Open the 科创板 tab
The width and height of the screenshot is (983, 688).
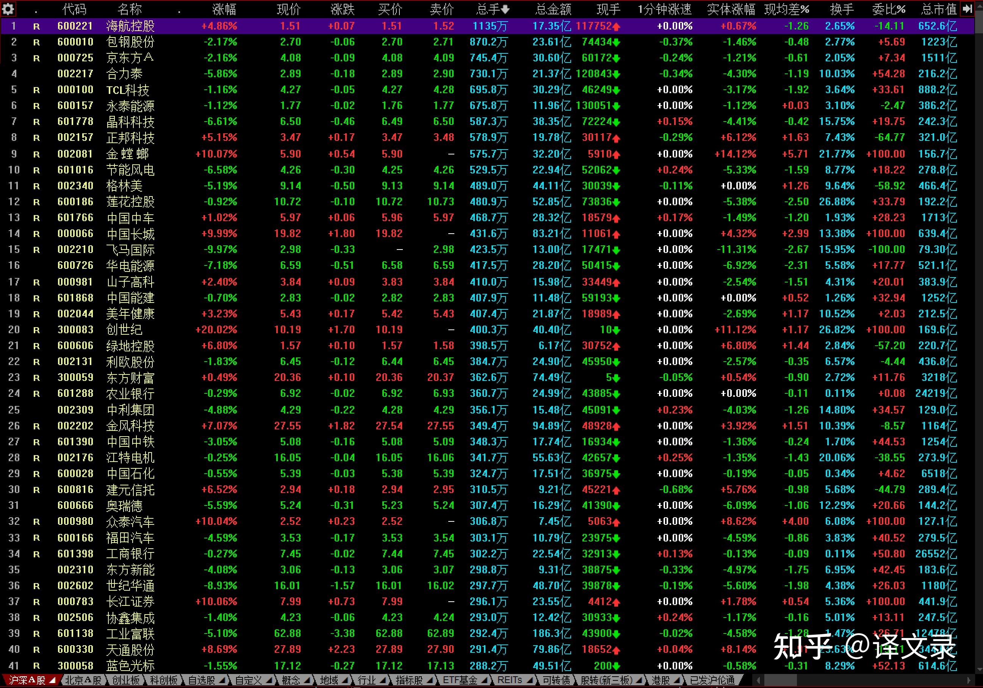pyautogui.click(x=164, y=680)
